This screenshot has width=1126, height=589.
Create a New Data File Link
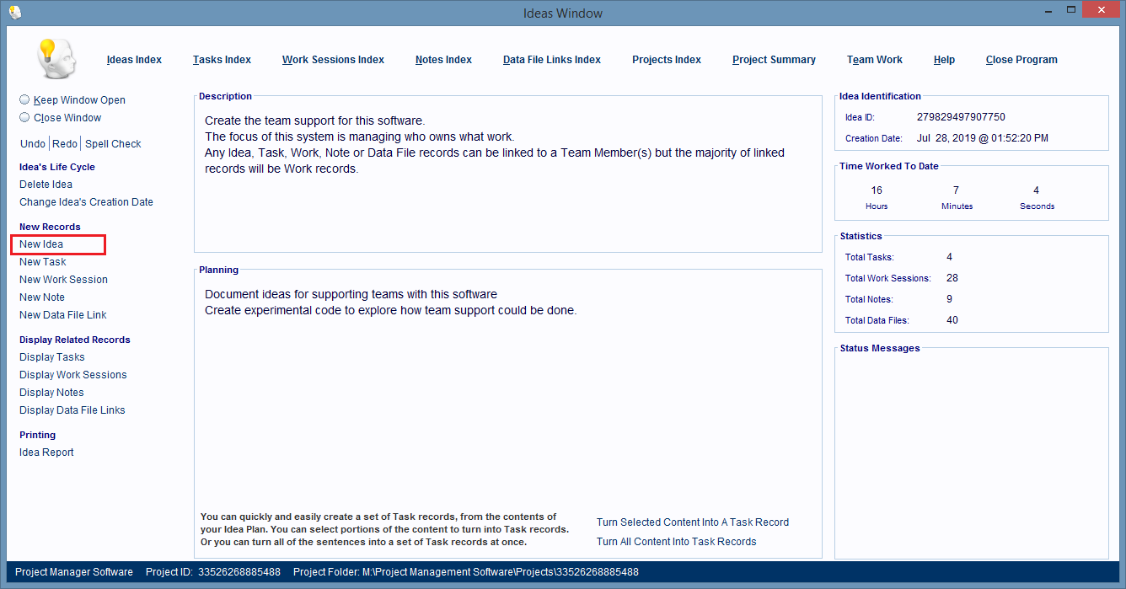pyautogui.click(x=63, y=315)
